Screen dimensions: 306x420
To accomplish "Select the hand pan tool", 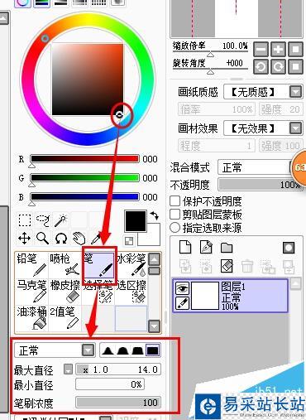I will pos(79,238).
